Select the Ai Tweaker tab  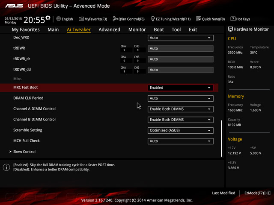pos(79,29)
